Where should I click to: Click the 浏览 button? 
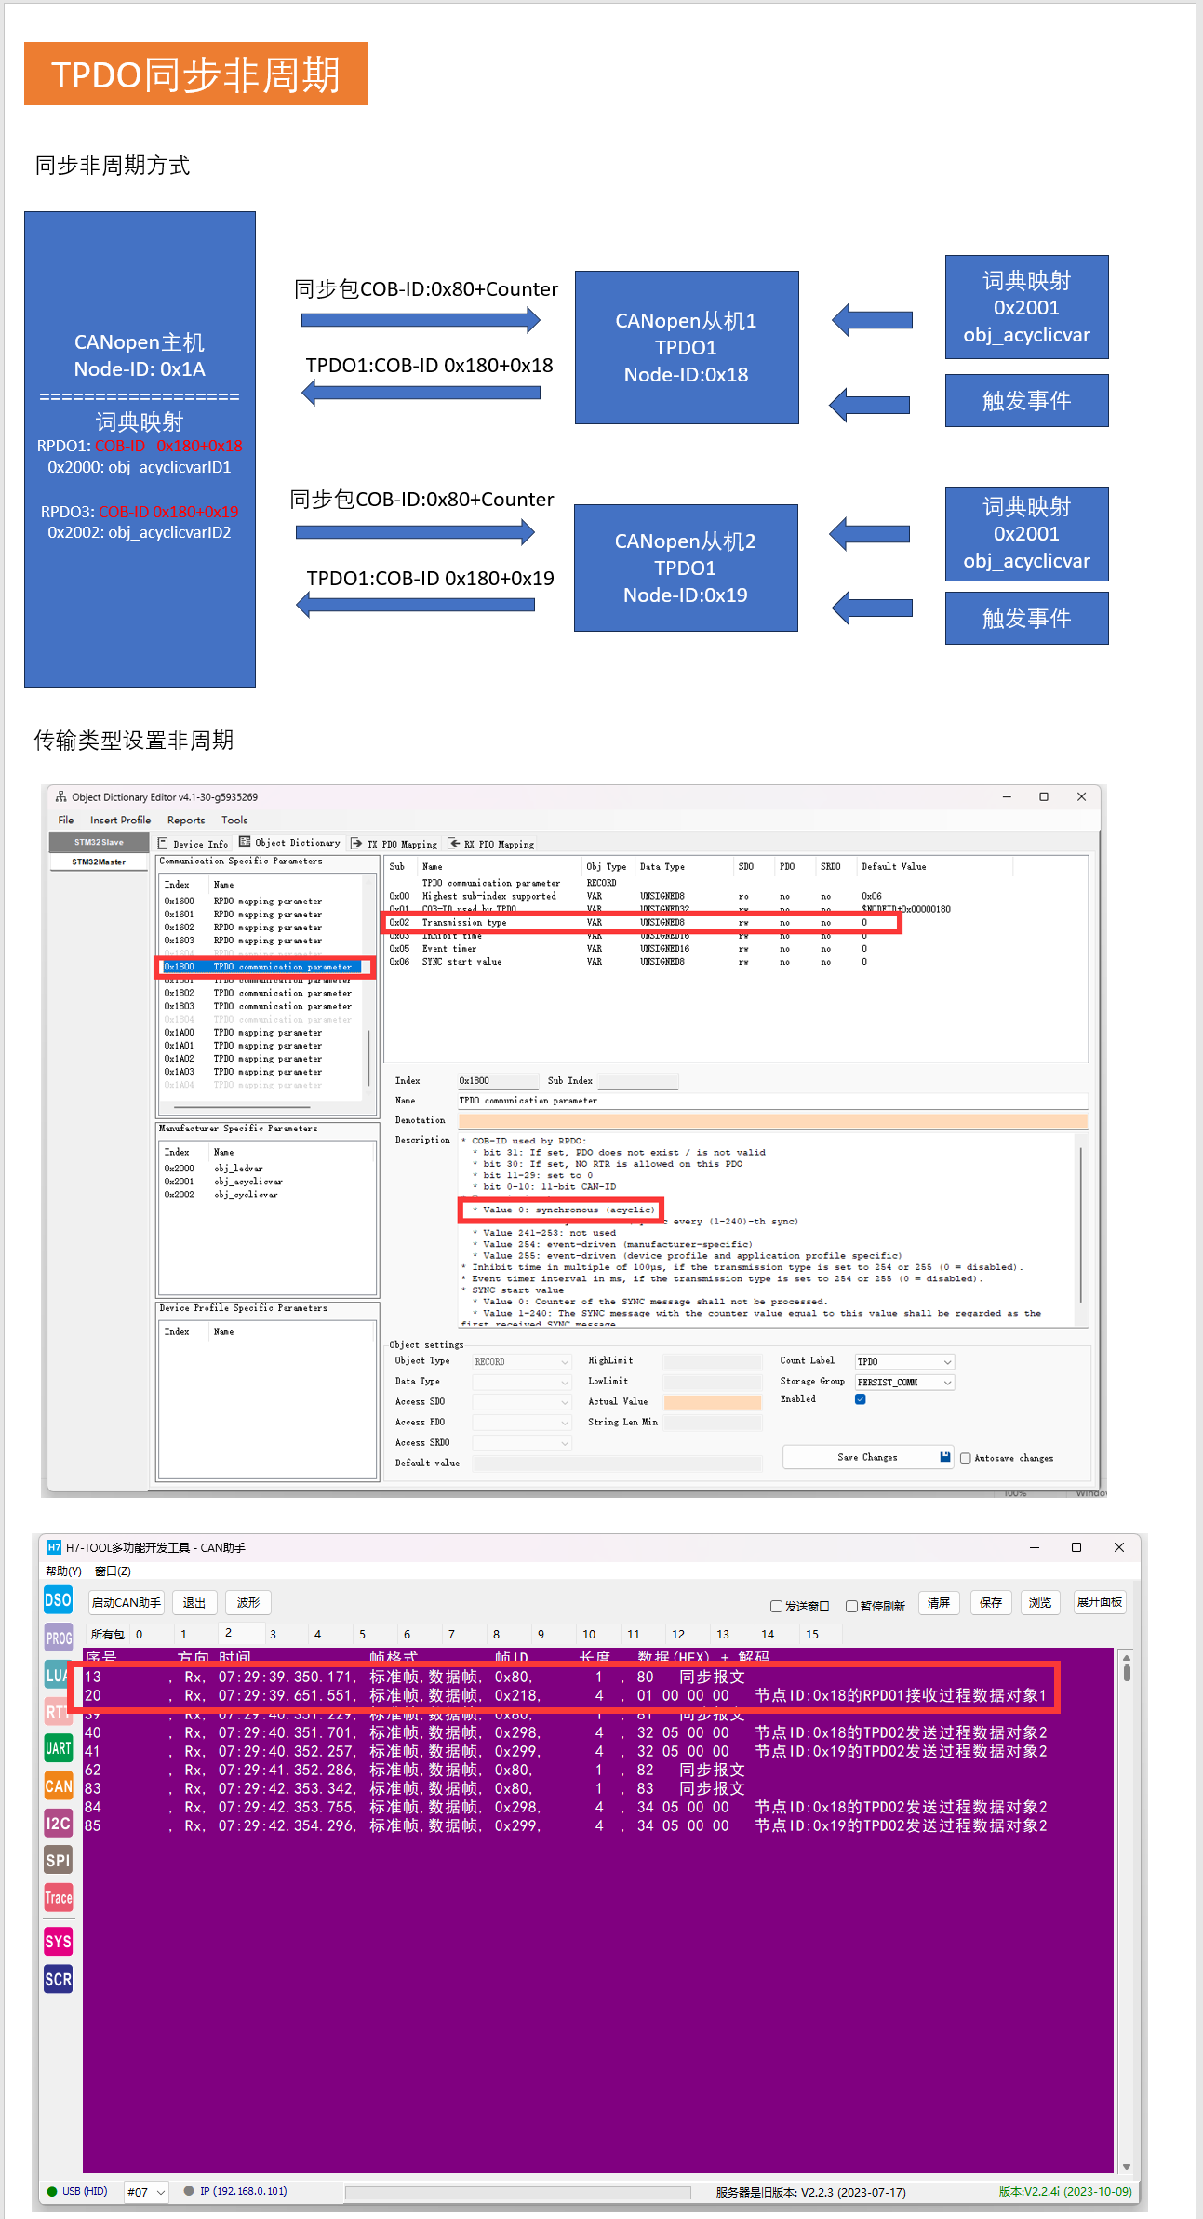coord(1040,1602)
